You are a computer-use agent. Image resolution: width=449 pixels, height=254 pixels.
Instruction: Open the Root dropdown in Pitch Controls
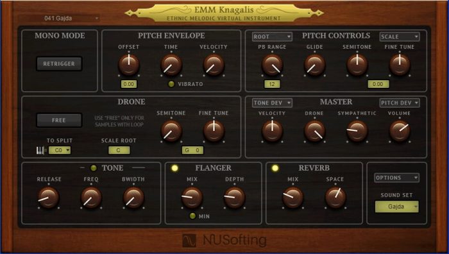point(272,37)
